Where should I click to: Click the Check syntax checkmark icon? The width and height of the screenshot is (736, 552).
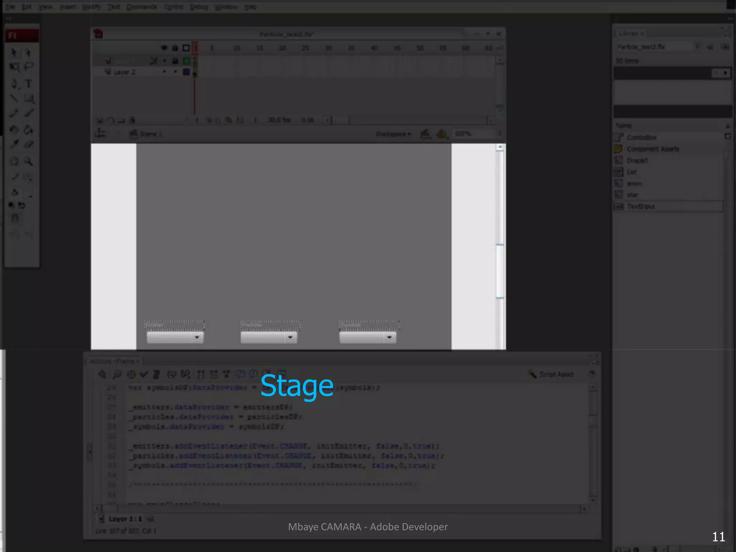[x=144, y=374]
